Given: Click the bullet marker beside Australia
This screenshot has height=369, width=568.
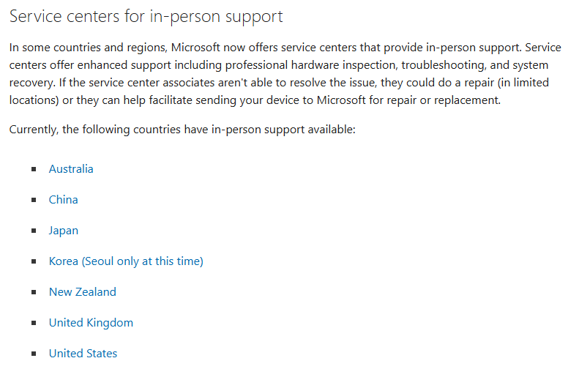Looking at the screenshot, I should point(34,169).
